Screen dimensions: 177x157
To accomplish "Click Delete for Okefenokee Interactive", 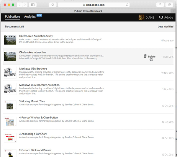I will coord(152,56).
